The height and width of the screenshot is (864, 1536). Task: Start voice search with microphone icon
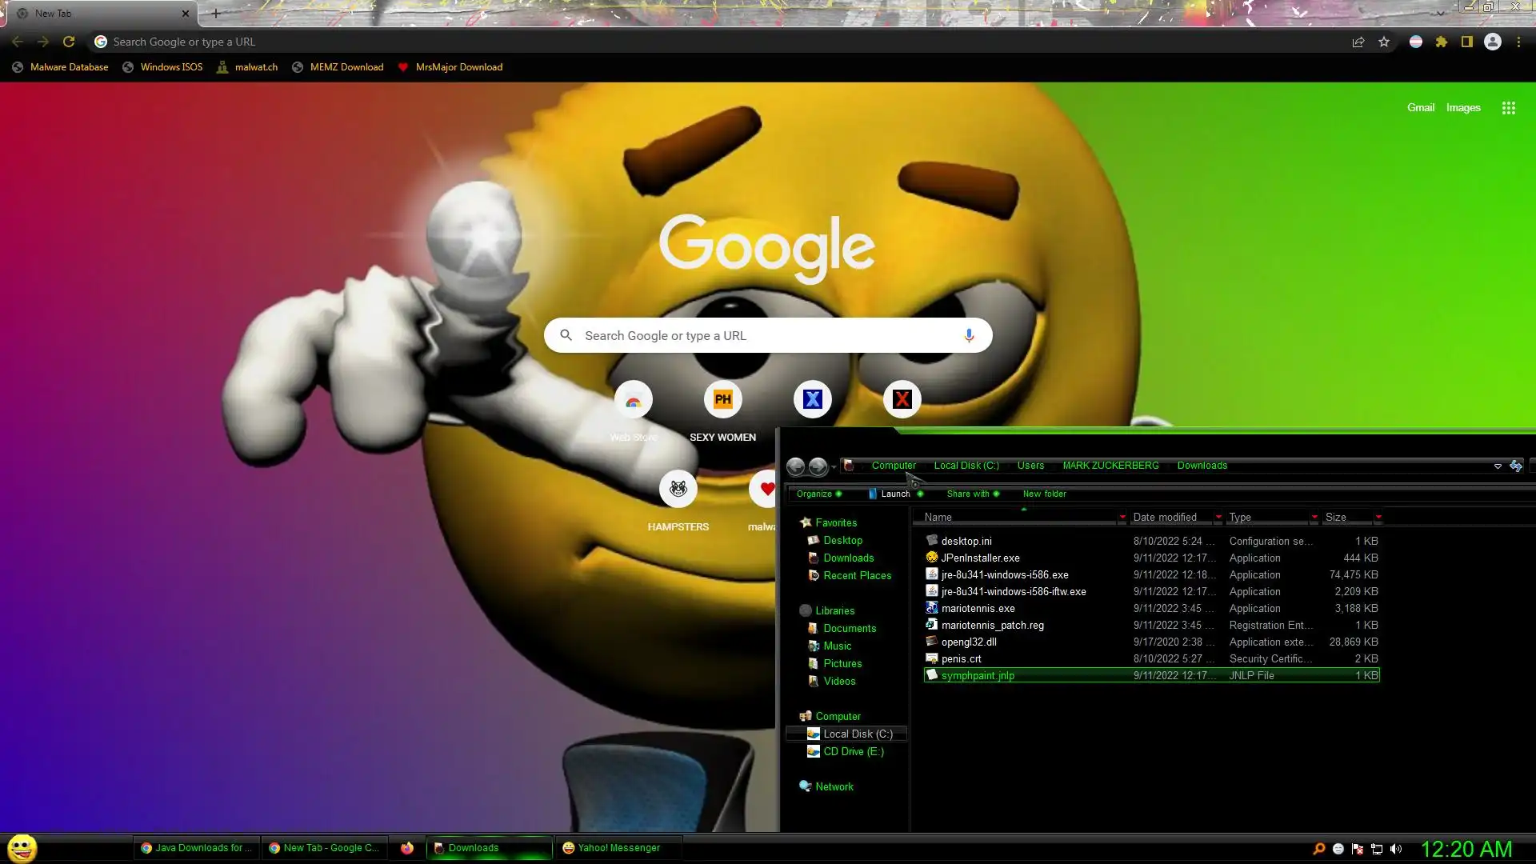pyautogui.click(x=969, y=335)
